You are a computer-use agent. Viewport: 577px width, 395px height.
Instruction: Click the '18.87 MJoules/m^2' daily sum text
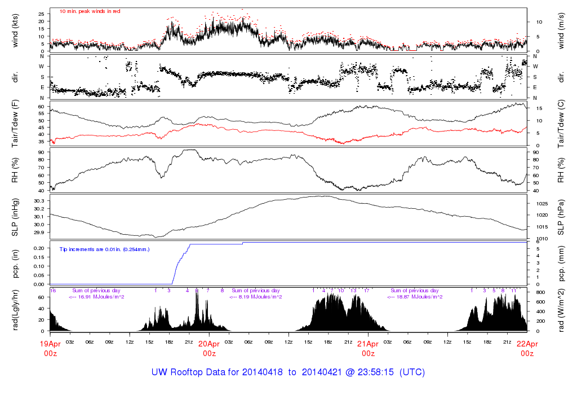click(419, 297)
